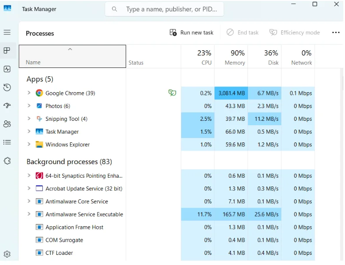Expand the Task Manager process row
Image resolution: width=345 pixels, height=265 pixels.
29,131
